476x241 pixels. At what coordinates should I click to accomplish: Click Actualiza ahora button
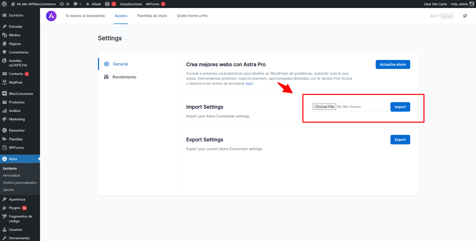click(x=393, y=64)
